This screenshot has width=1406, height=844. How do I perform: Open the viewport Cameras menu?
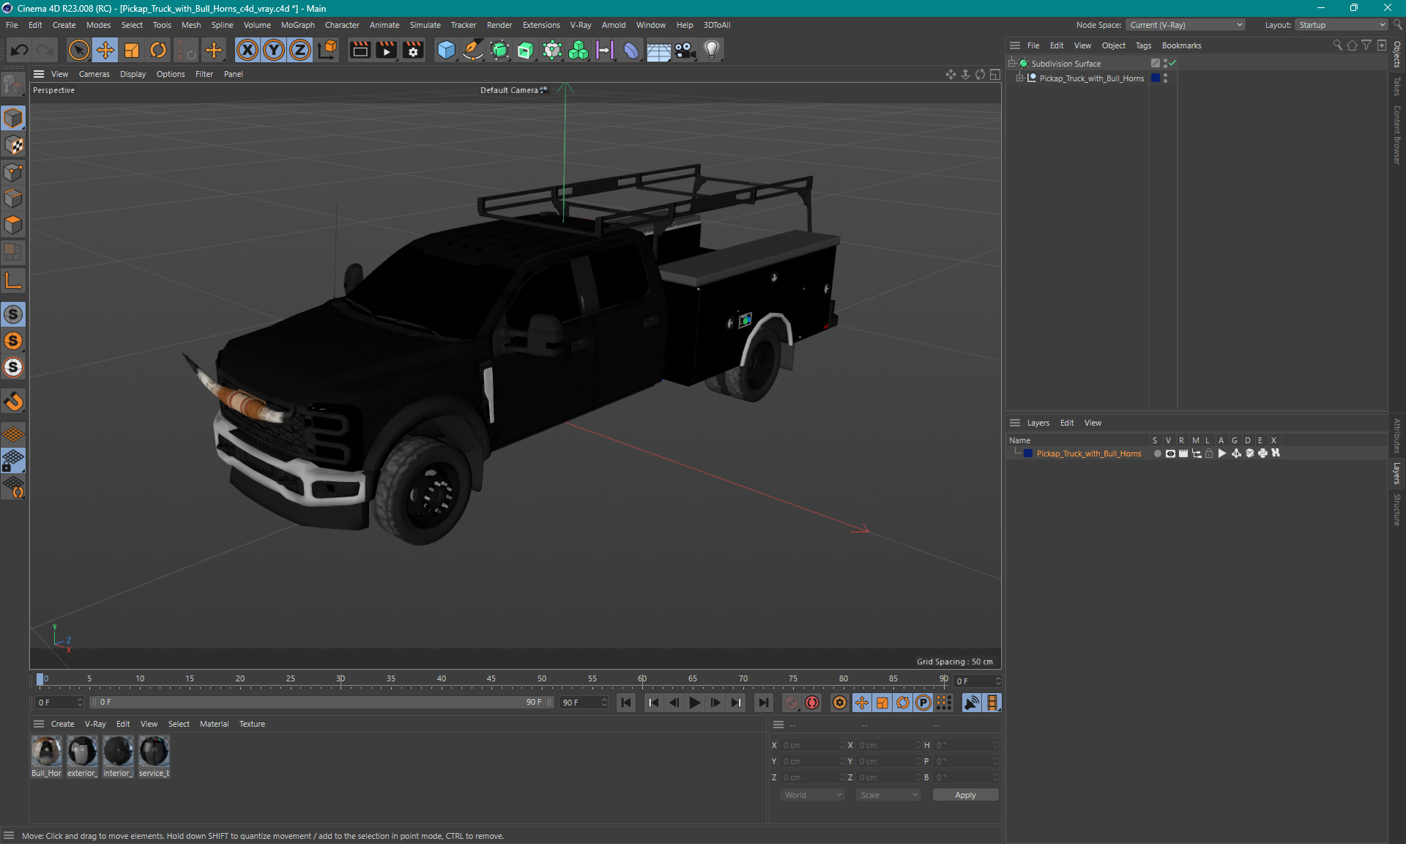(x=94, y=74)
